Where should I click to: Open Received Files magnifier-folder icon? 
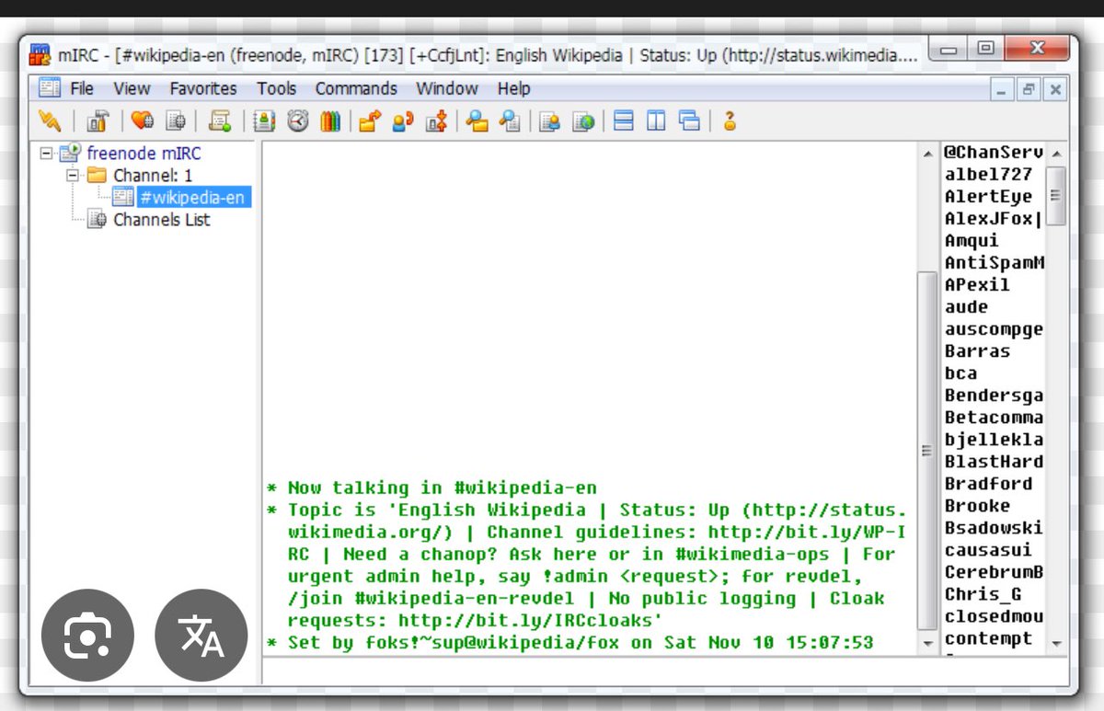[477, 121]
